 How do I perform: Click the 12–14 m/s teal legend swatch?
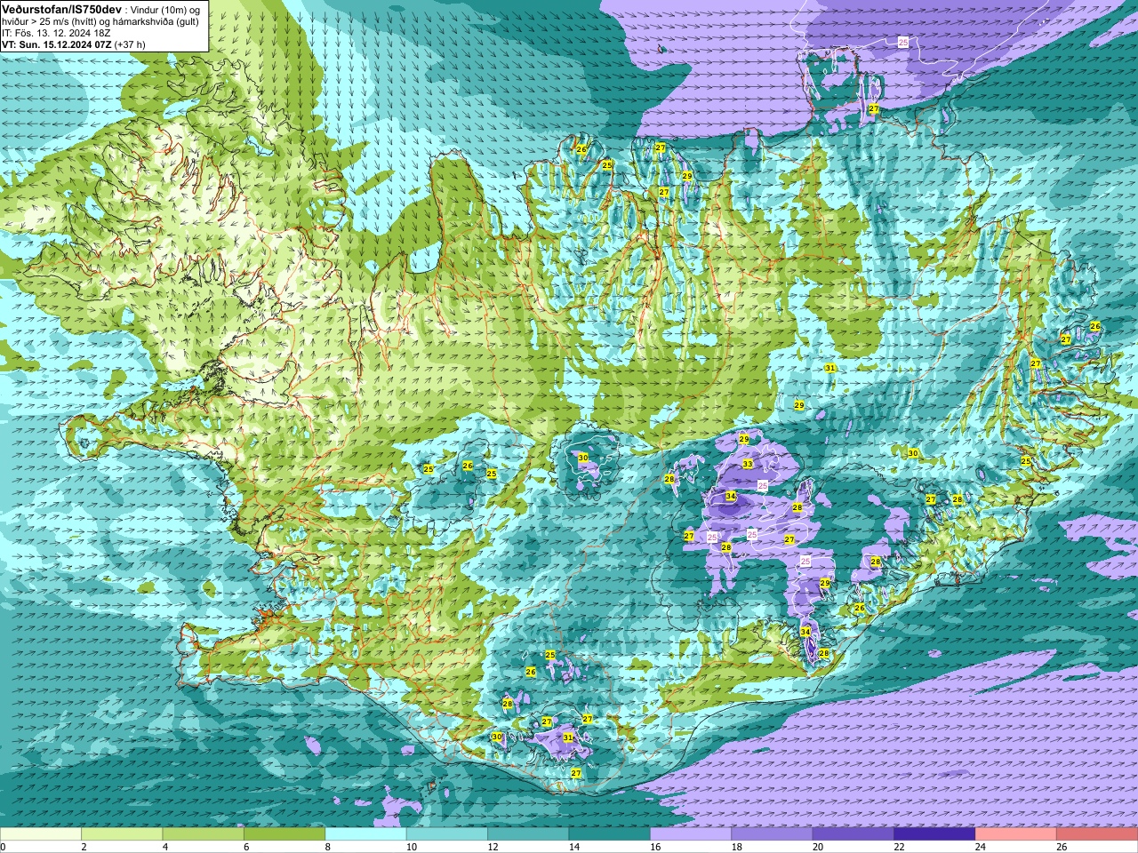point(528,834)
